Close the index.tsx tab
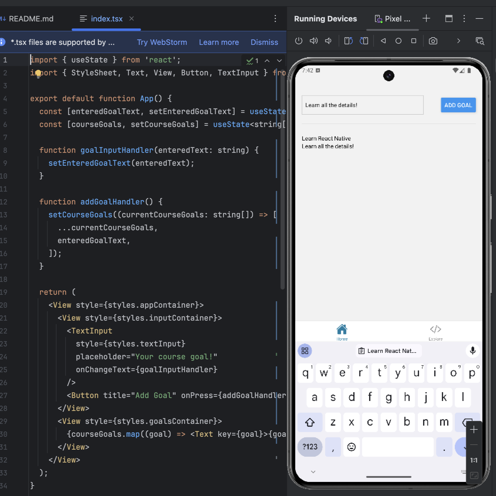The width and height of the screenshot is (496, 496). point(132,18)
